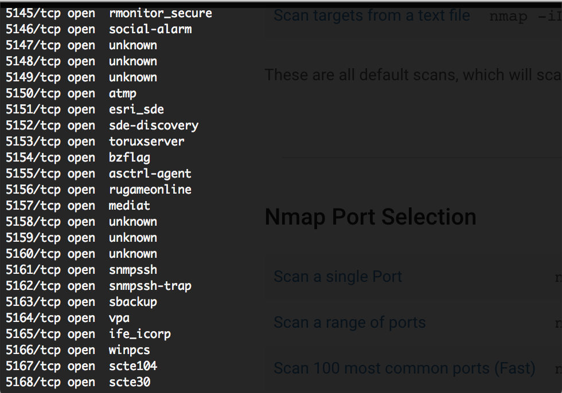Select the 5150/tcp atmp line
This screenshot has height=393, width=562.
coord(71,93)
